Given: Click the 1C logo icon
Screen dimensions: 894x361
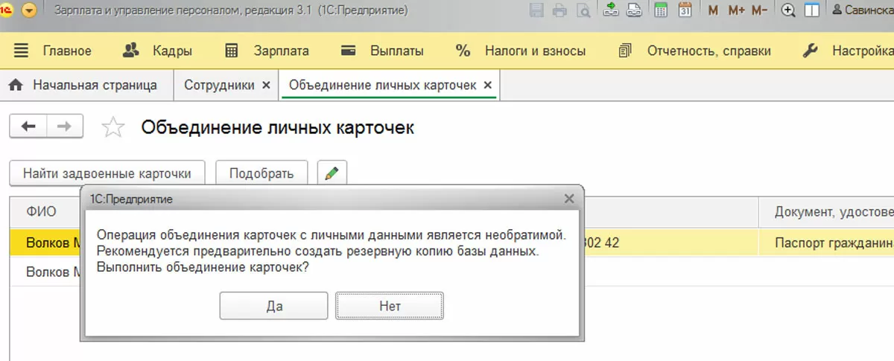Looking at the screenshot, I should click(7, 11).
